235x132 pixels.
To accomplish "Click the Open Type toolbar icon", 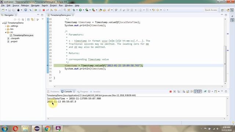I will [100, 10].
